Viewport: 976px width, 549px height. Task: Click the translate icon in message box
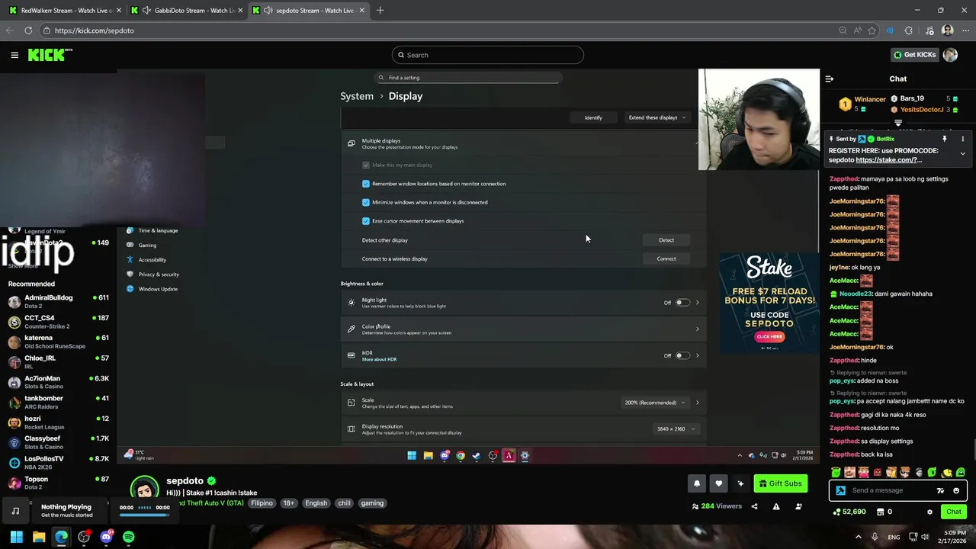click(x=940, y=490)
